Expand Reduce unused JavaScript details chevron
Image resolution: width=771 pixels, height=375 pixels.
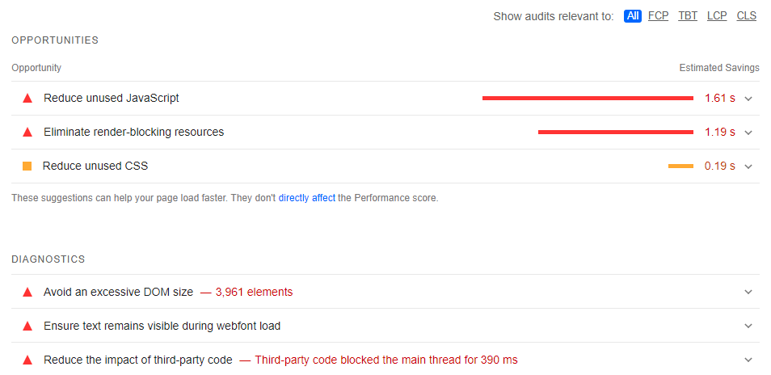coord(748,99)
